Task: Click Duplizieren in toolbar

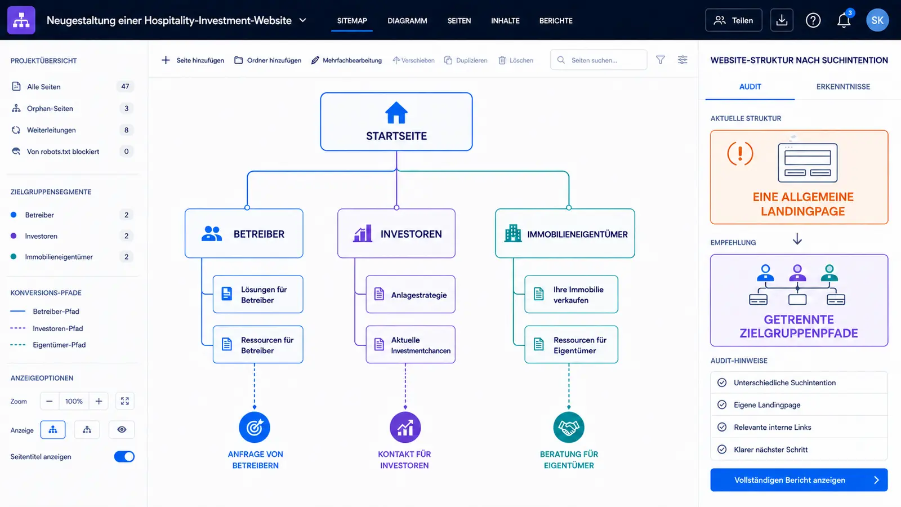Action: click(466, 60)
